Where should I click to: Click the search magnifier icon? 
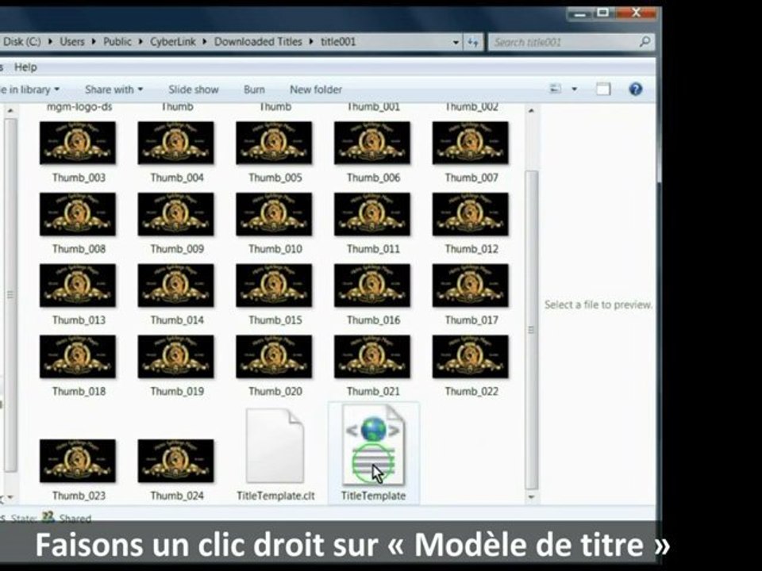pos(645,42)
